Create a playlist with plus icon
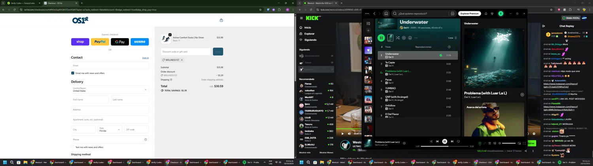This screenshot has width=593, height=166. tap(368, 31)
